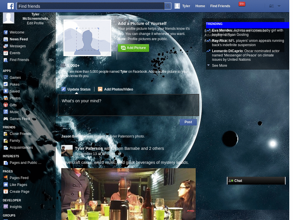Click the Find friends search field
Image resolution: width=293 pixels, height=220 pixels.
(90, 6)
